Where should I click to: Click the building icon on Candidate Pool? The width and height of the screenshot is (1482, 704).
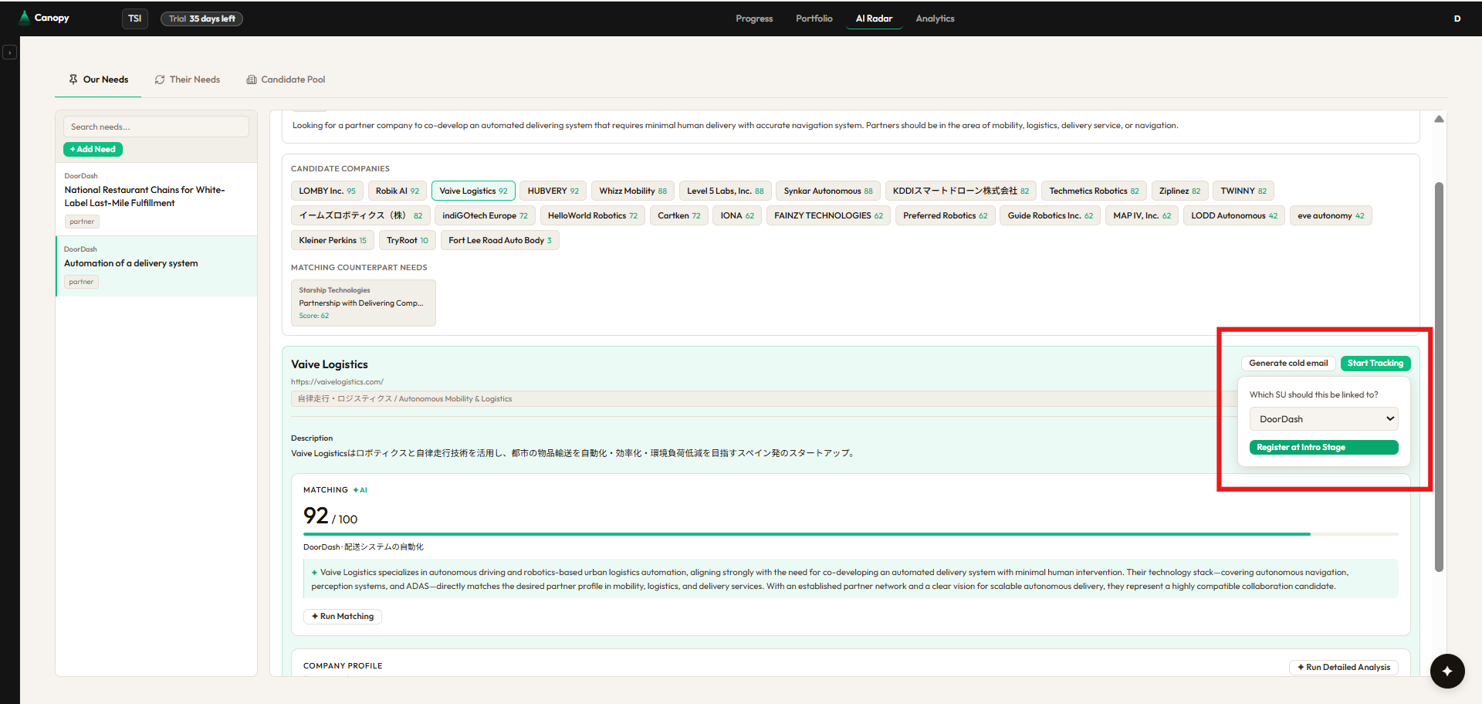point(252,80)
